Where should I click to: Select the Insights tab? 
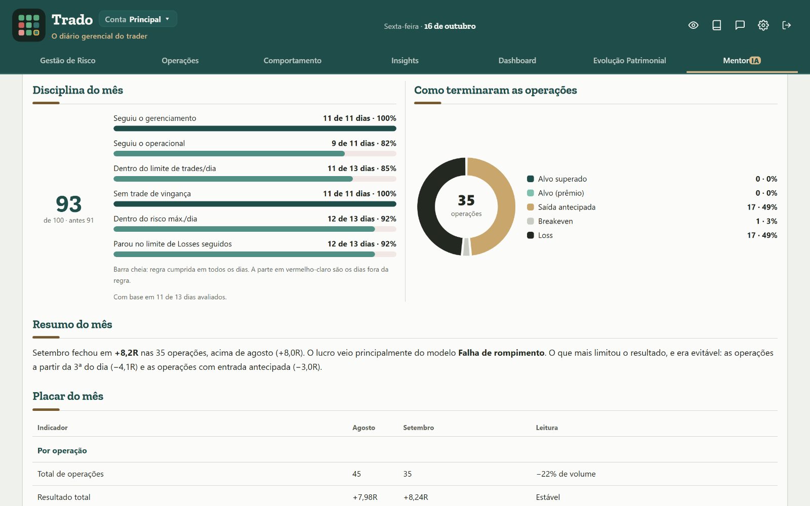point(405,61)
